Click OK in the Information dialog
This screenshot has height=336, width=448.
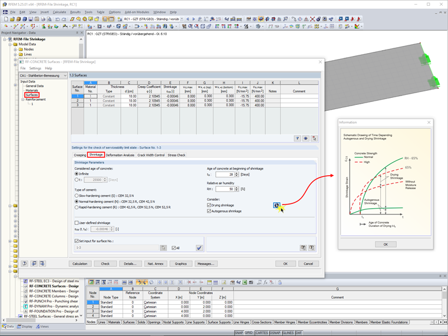[386, 244]
